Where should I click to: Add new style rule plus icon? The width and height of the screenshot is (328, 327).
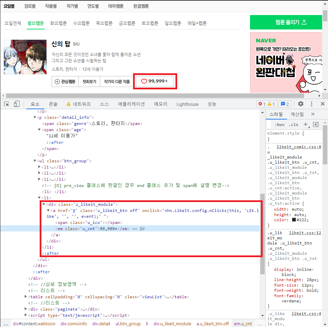[306, 124]
